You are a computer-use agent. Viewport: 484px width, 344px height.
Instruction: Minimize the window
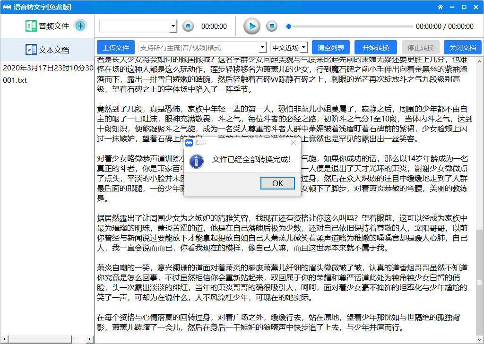tap(452, 7)
